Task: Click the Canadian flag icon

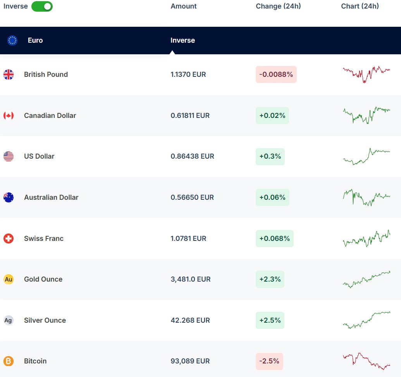Action: click(x=9, y=116)
